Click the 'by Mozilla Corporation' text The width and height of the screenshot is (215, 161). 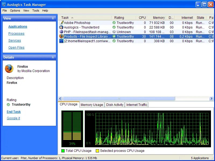click(34, 71)
